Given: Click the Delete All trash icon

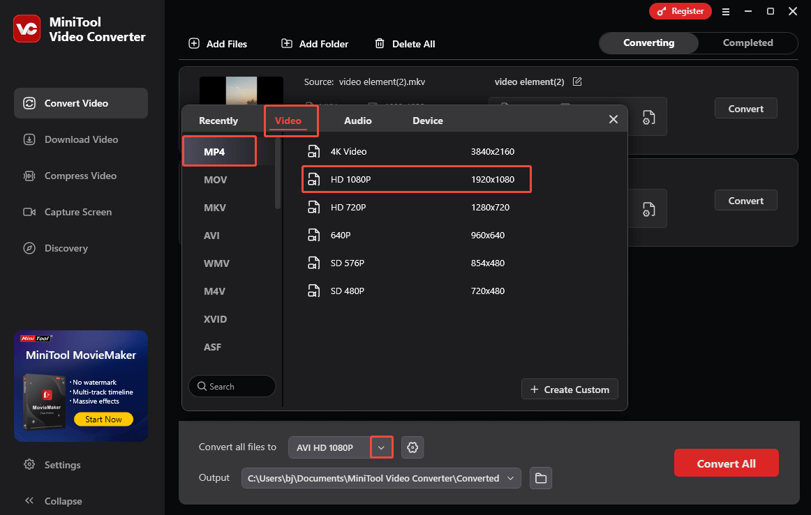Looking at the screenshot, I should 380,43.
